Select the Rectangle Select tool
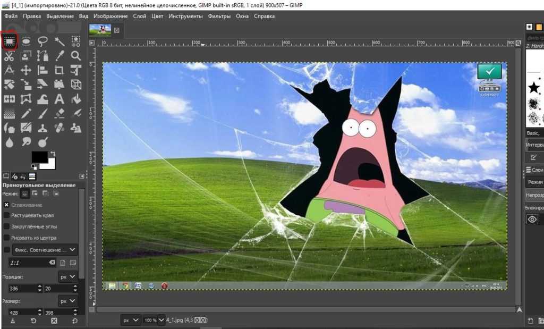This screenshot has height=329, width=544. pyautogui.click(x=9, y=41)
